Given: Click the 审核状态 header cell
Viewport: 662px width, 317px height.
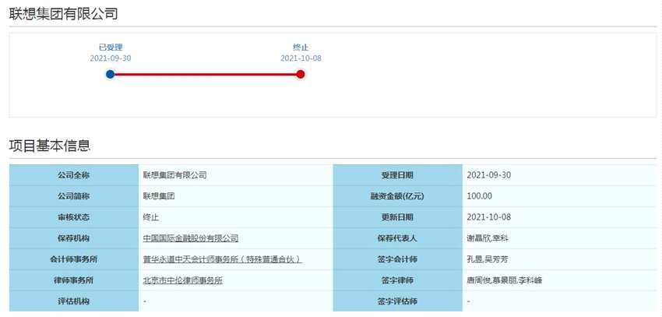Looking at the screenshot, I should pyautogui.click(x=74, y=217).
